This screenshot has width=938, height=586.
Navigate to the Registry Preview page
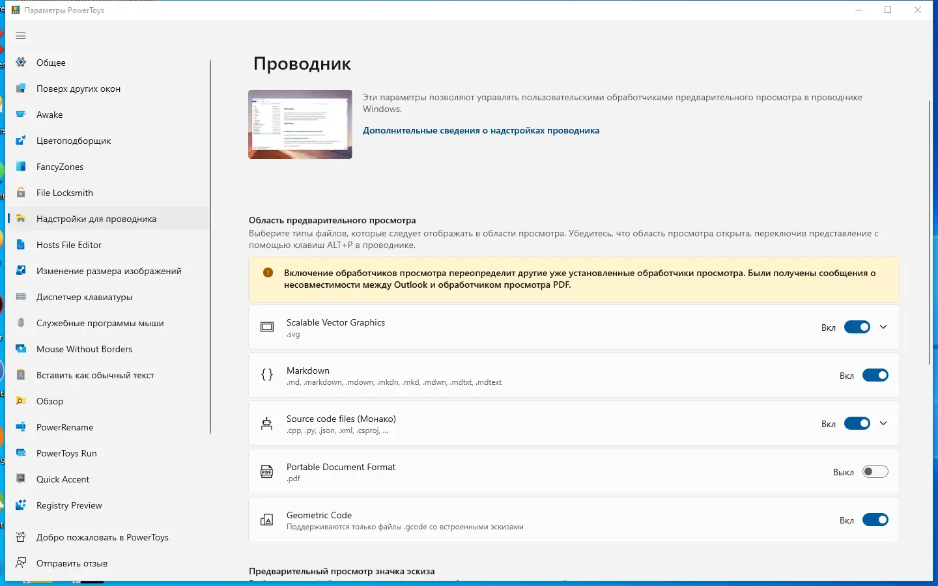(109, 505)
